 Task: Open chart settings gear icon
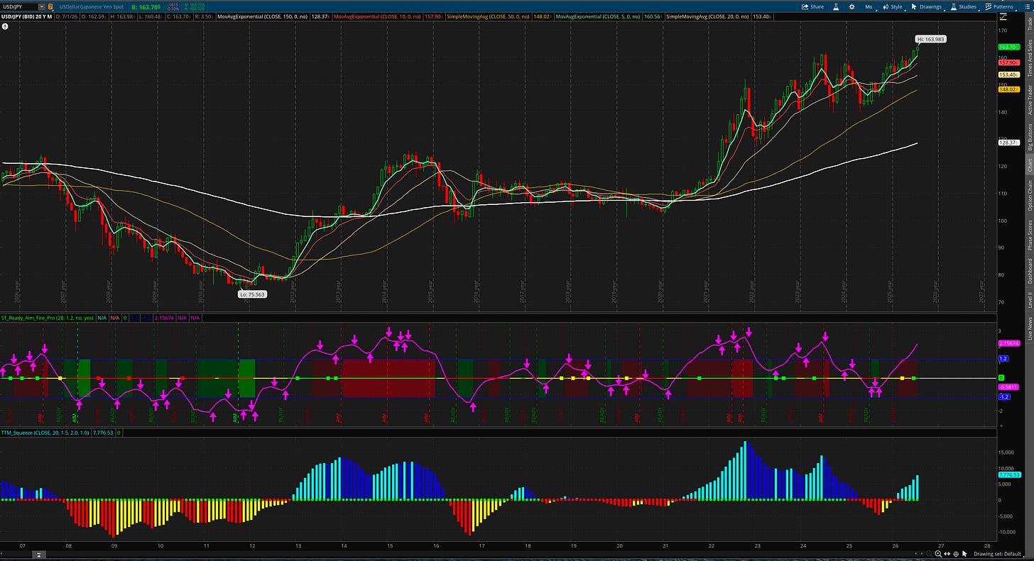(851, 6)
